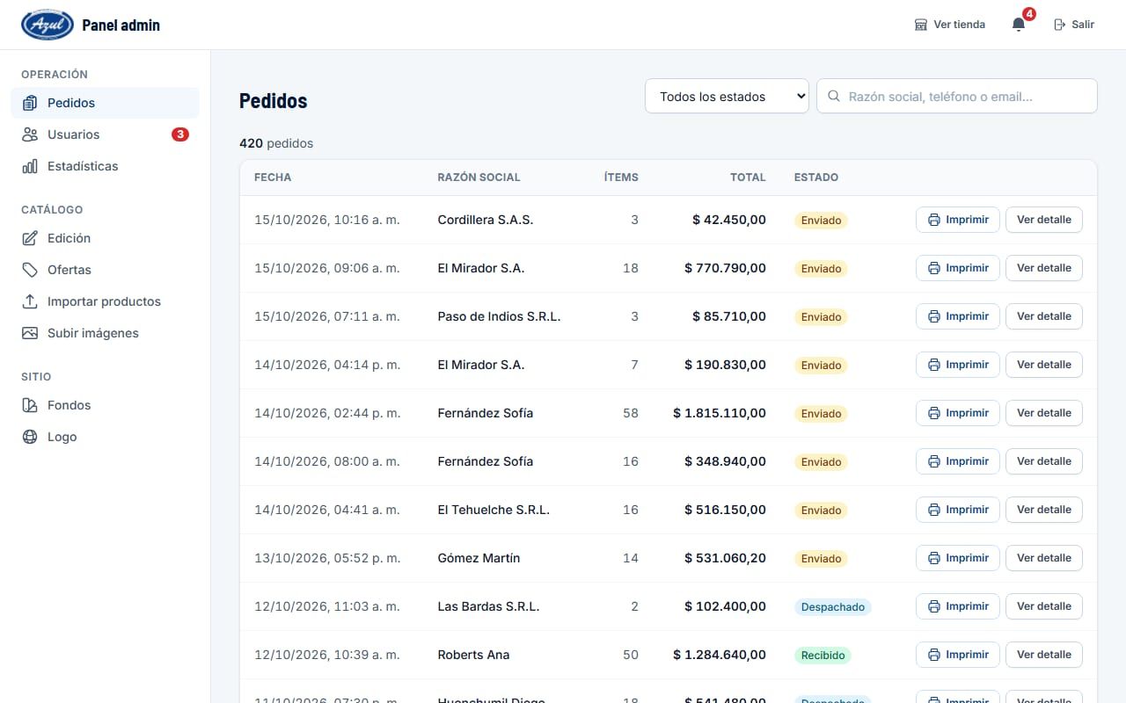This screenshot has width=1126, height=703.
Task: Click the Recibido status on Roberts Ana row
Action: click(x=823, y=656)
